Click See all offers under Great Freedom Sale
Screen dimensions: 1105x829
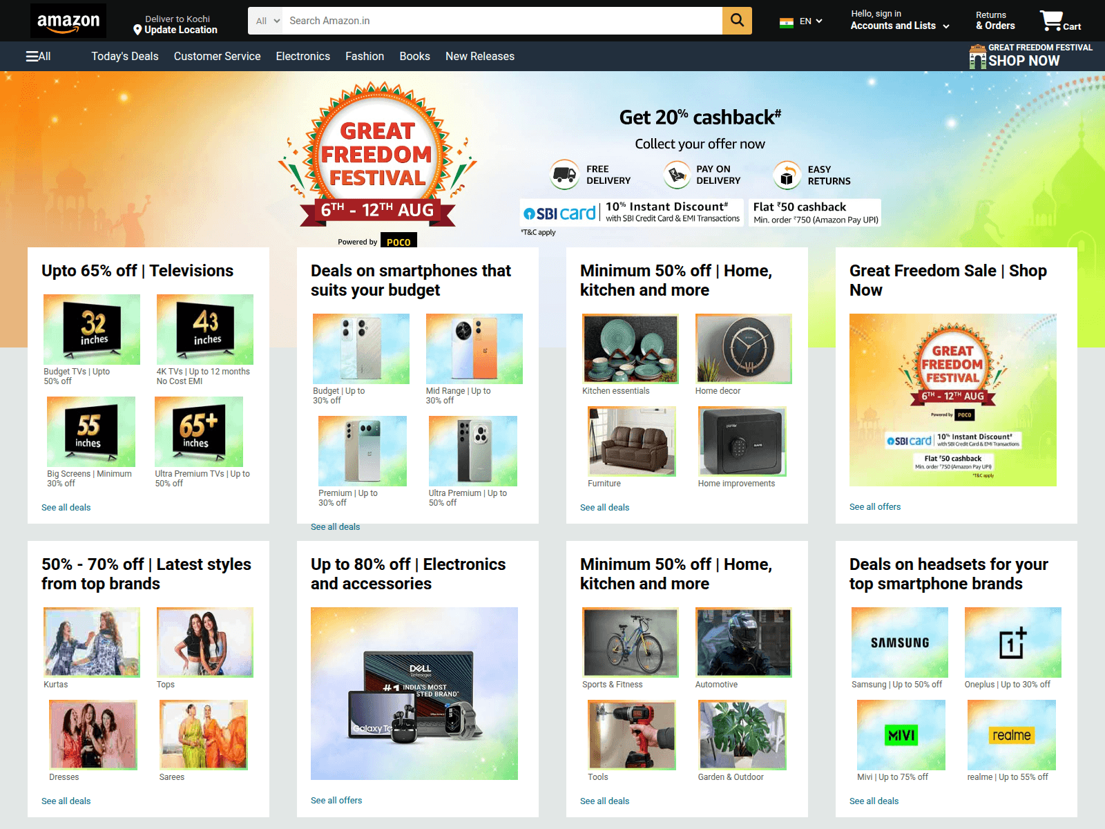tap(875, 507)
